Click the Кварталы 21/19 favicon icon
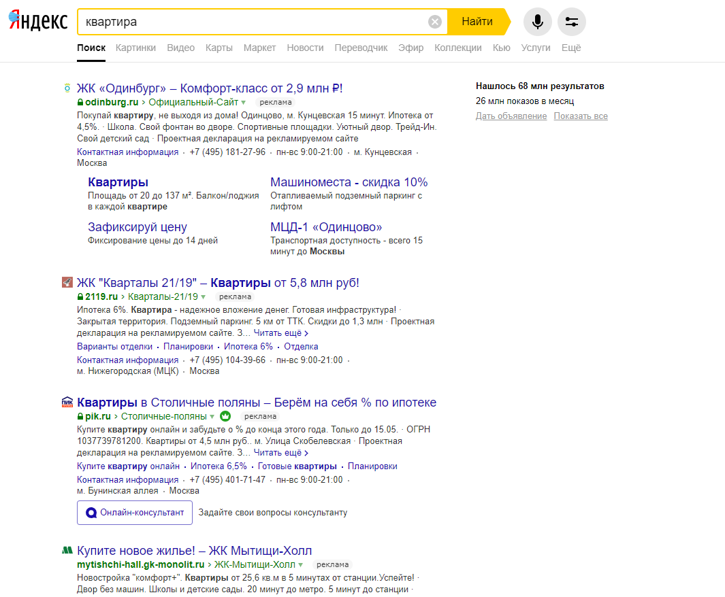 tap(67, 282)
